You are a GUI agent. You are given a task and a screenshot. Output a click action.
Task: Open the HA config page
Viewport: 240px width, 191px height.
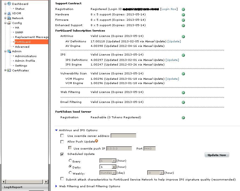coord(17,28)
